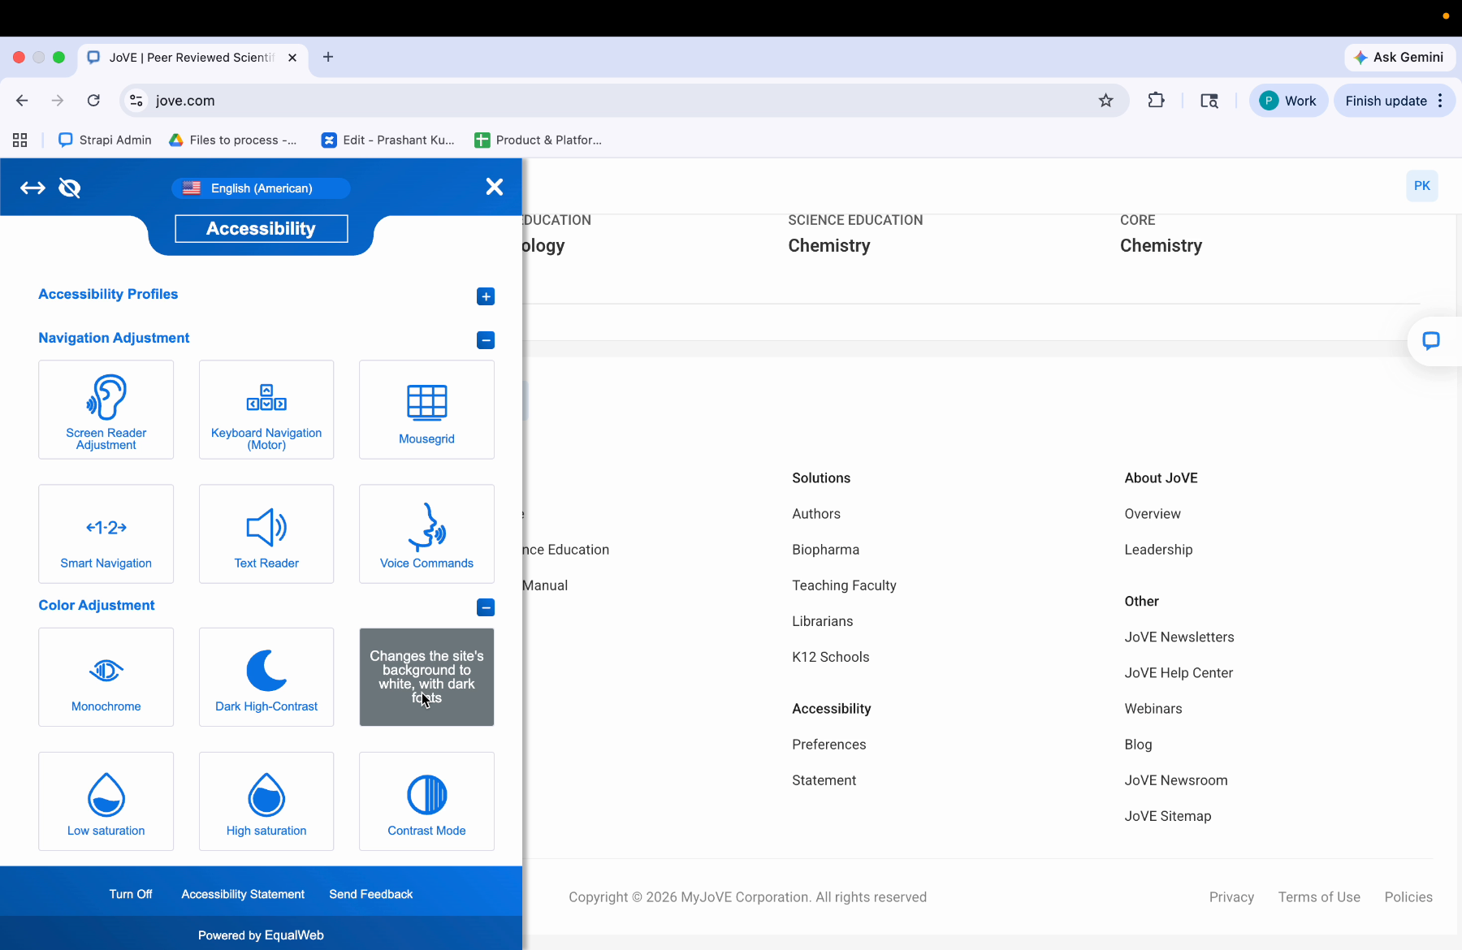Open the Leadership link
Screen dimensions: 1462x950
click(x=1158, y=550)
